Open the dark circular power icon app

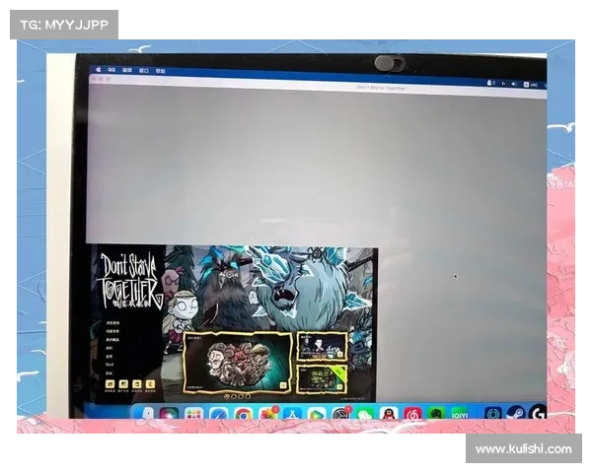(x=493, y=414)
